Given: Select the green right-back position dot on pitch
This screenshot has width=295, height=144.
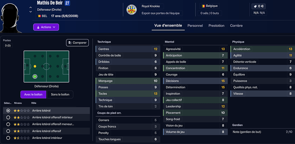Looking at the screenshot, I should tap(35, 77).
